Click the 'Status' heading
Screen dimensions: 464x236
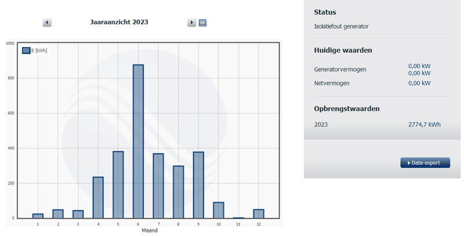pos(325,12)
